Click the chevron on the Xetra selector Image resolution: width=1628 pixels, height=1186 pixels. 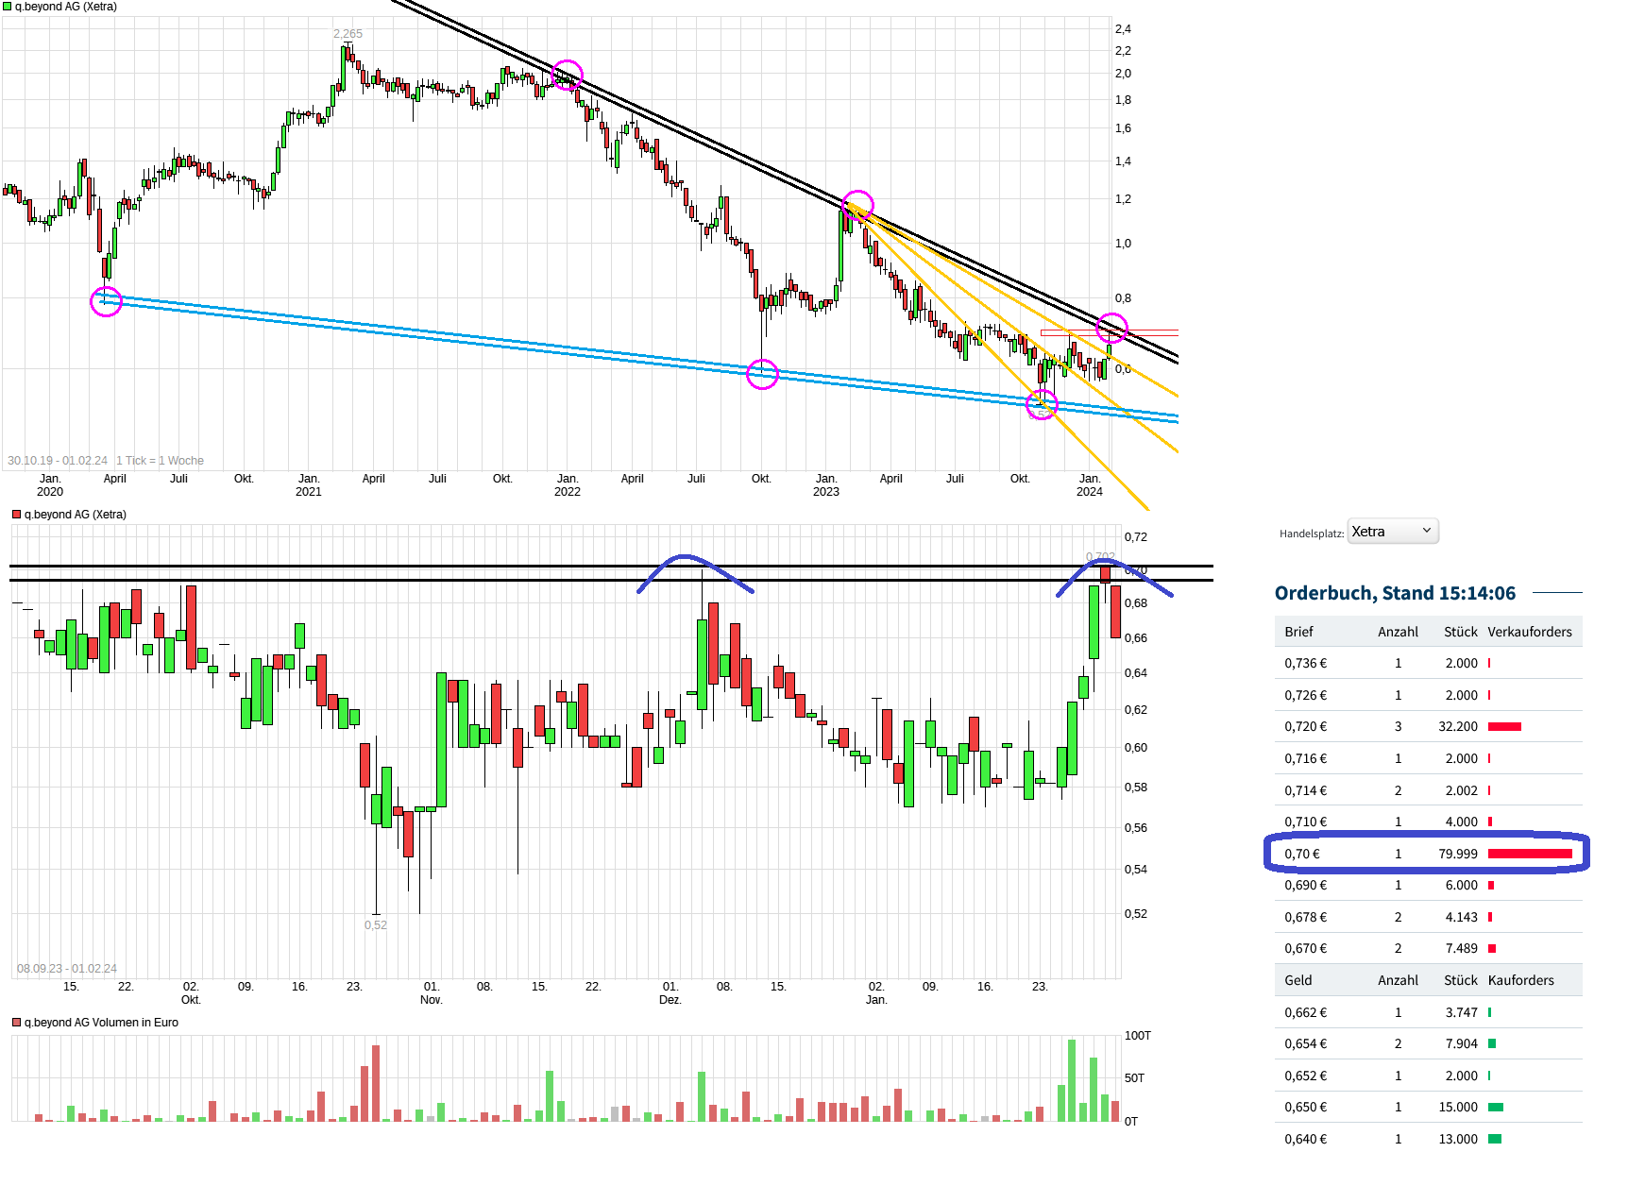tap(1426, 531)
